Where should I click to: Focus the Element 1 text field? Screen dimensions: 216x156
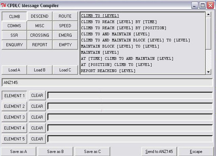click(x=130, y=95)
